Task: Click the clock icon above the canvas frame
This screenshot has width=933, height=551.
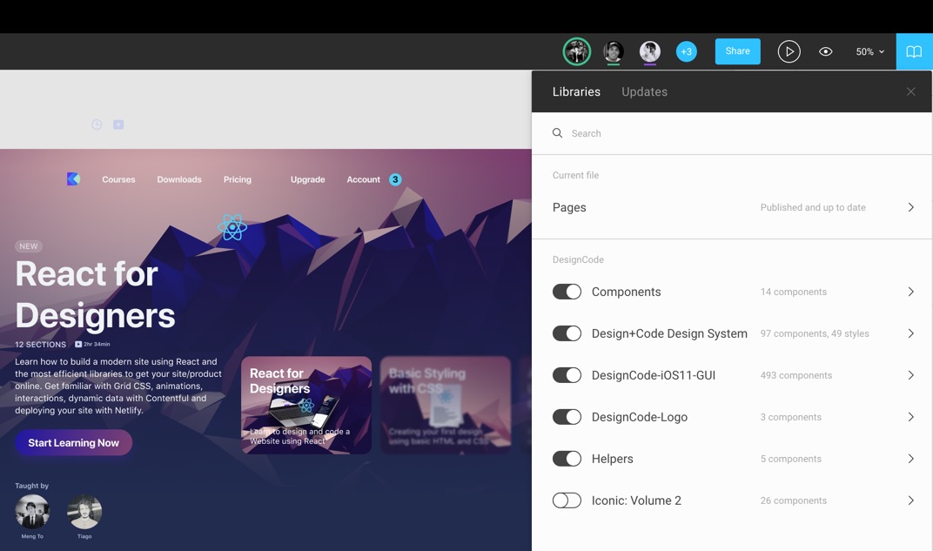Action: (x=97, y=124)
